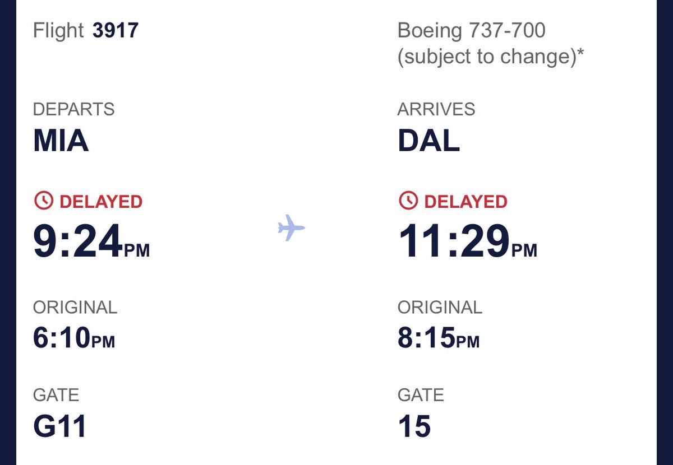Click the original 8:15 PM arrival time
The height and width of the screenshot is (465, 673).
click(439, 338)
